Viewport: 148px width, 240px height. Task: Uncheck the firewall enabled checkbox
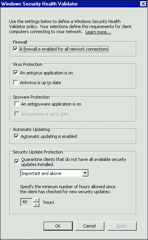15,49
